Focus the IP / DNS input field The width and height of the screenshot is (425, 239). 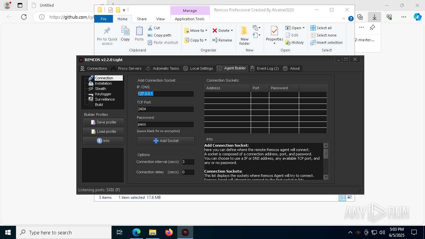coord(165,94)
